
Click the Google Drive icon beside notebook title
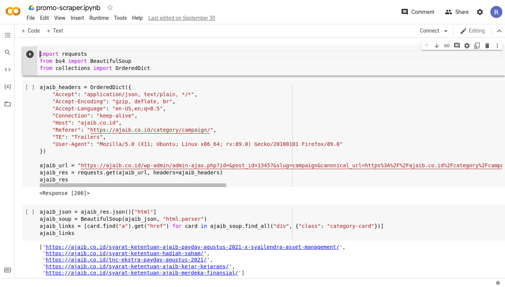31,8
